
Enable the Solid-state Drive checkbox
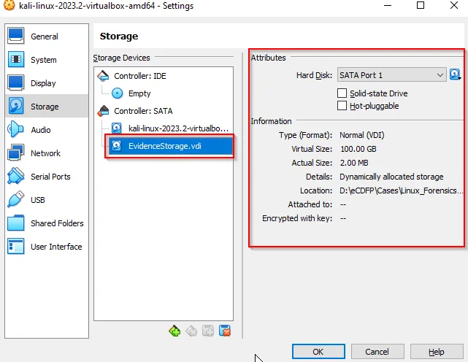click(342, 93)
